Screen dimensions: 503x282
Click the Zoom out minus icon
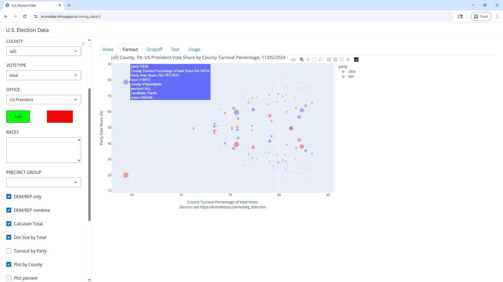[335, 60]
